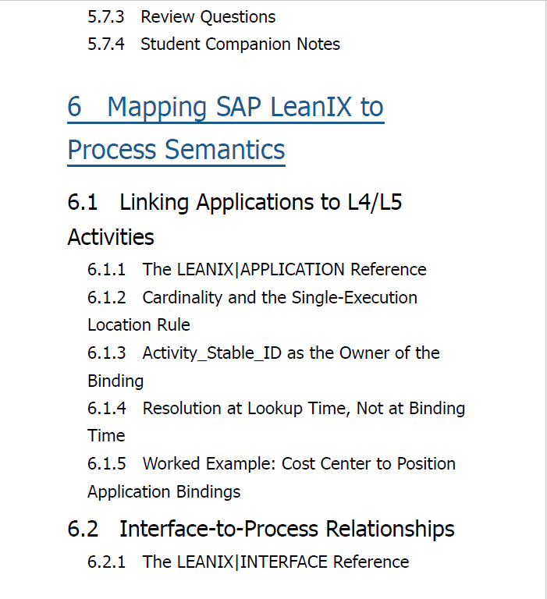The height and width of the screenshot is (599, 547).
Task: Click the Application Bindings continuation line
Action: pyautogui.click(x=164, y=492)
